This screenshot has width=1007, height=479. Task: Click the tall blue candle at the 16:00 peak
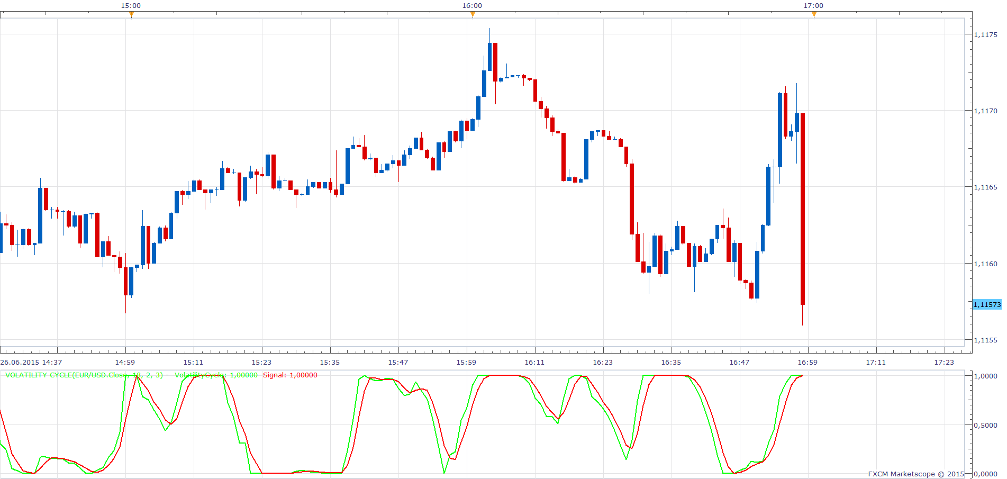point(489,57)
